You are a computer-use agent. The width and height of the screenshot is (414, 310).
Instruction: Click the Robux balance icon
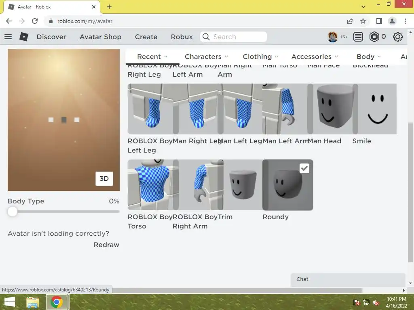click(374, 37)
